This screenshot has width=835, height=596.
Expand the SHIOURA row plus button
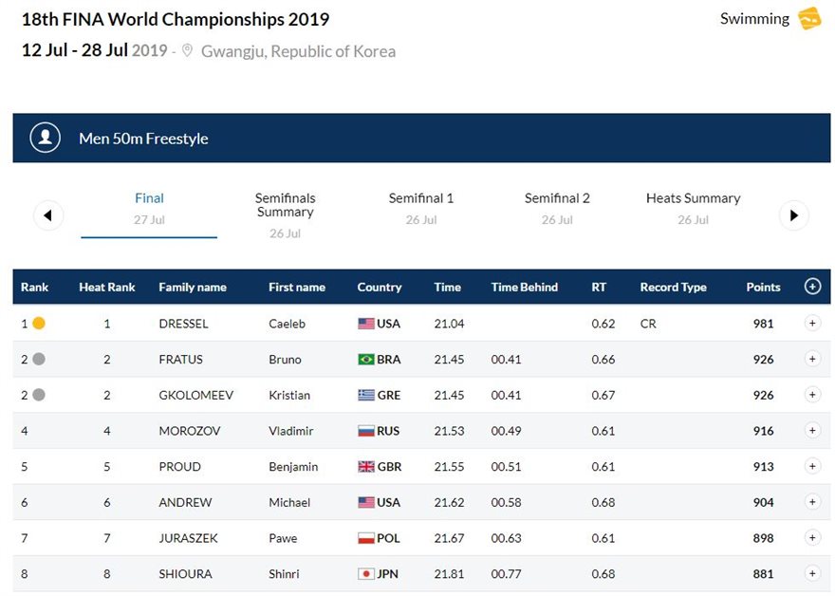point(812,573)
